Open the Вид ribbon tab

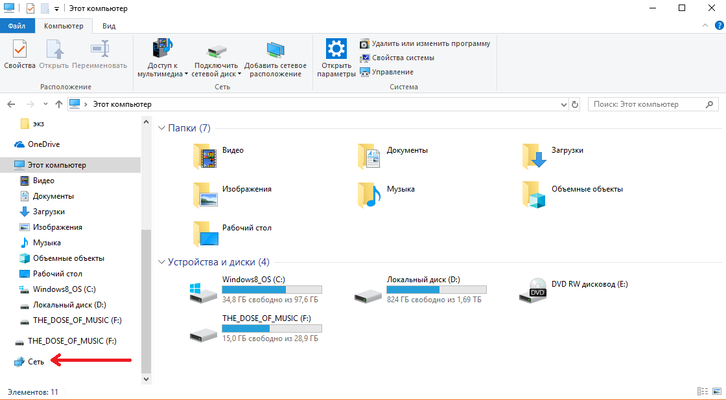click(x=109, y=26)
